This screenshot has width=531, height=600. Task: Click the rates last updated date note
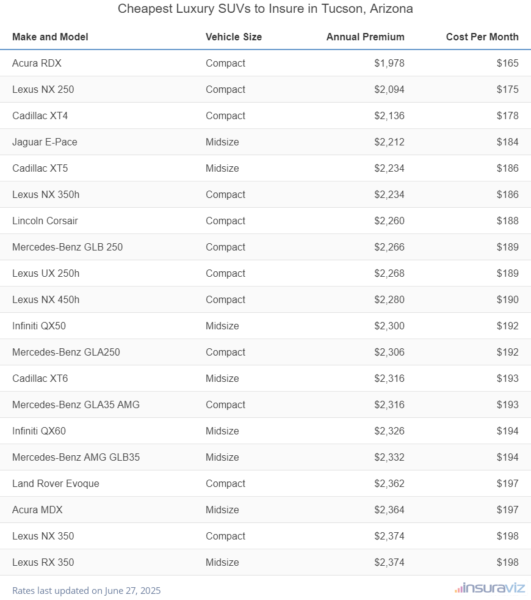86,590
